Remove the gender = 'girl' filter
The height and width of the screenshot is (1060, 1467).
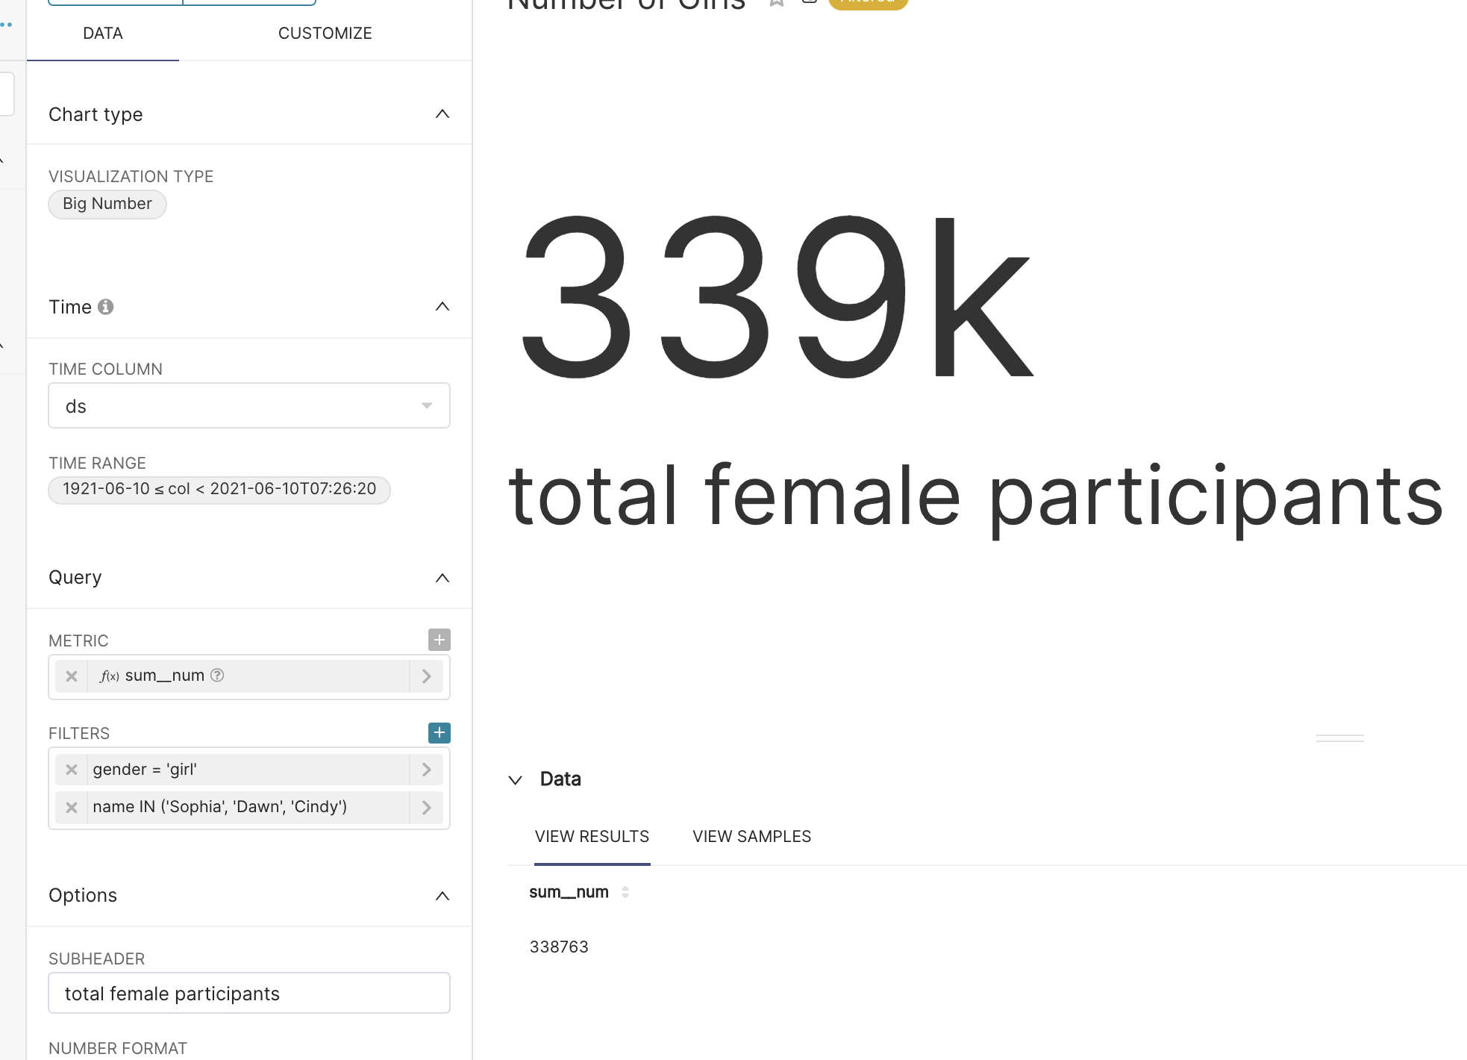coord(72,770)
